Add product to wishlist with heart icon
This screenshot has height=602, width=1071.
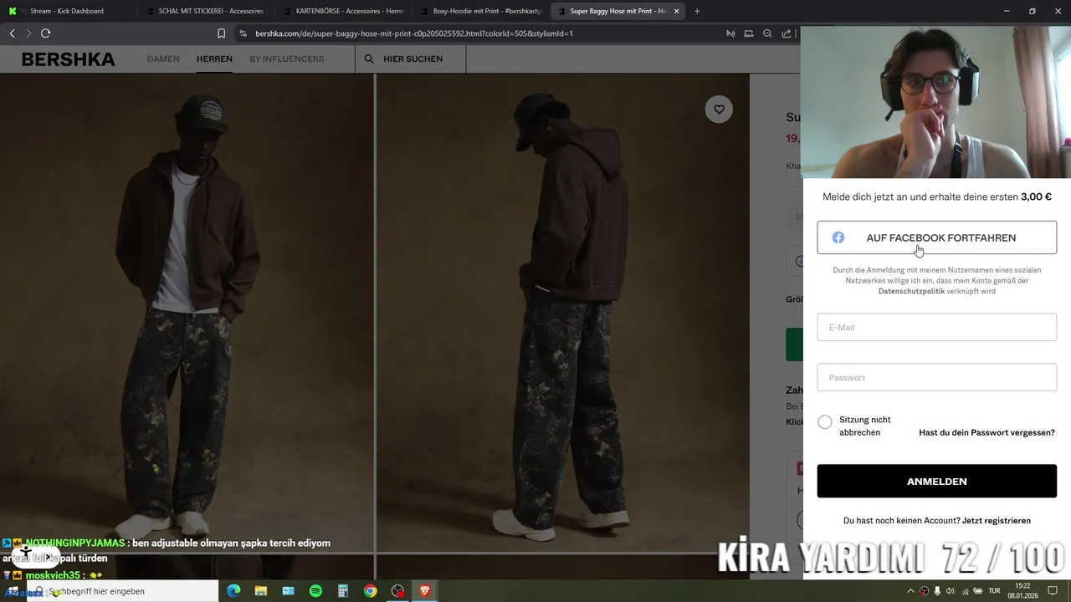(719, 110)
